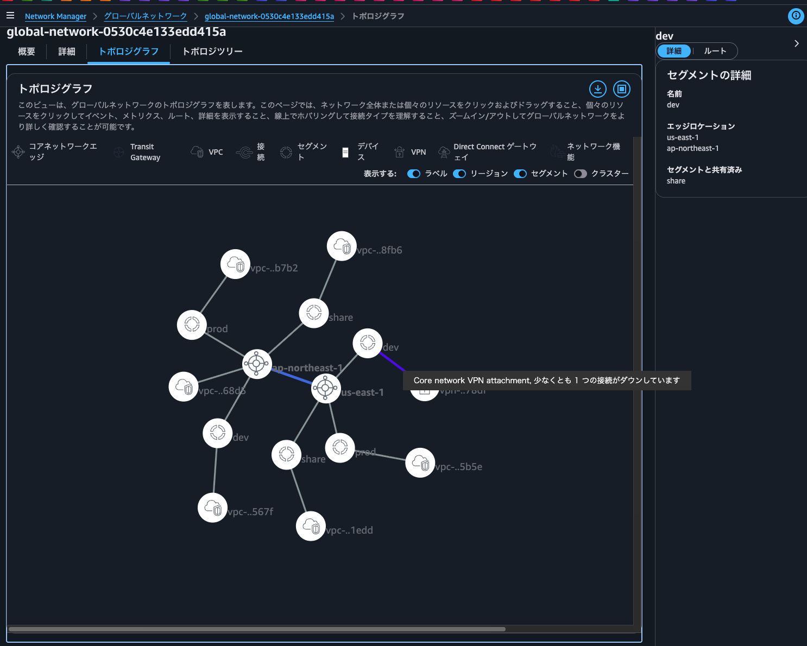
Task: Collapse the dev details panel with its chevron
Action: point(797,43)
